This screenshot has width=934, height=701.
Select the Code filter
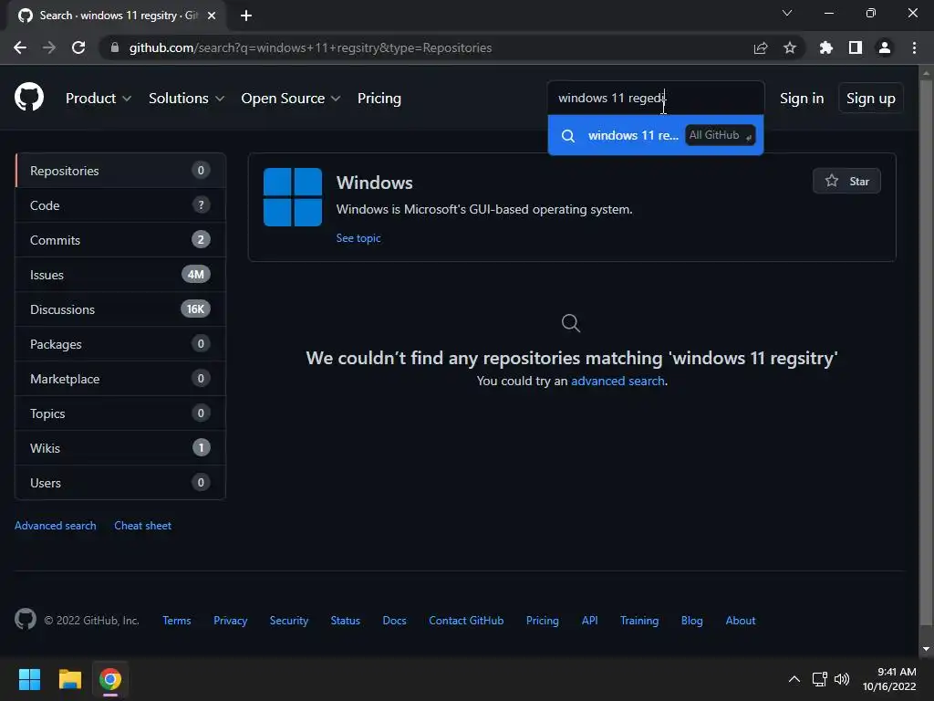tap(120, 205)
